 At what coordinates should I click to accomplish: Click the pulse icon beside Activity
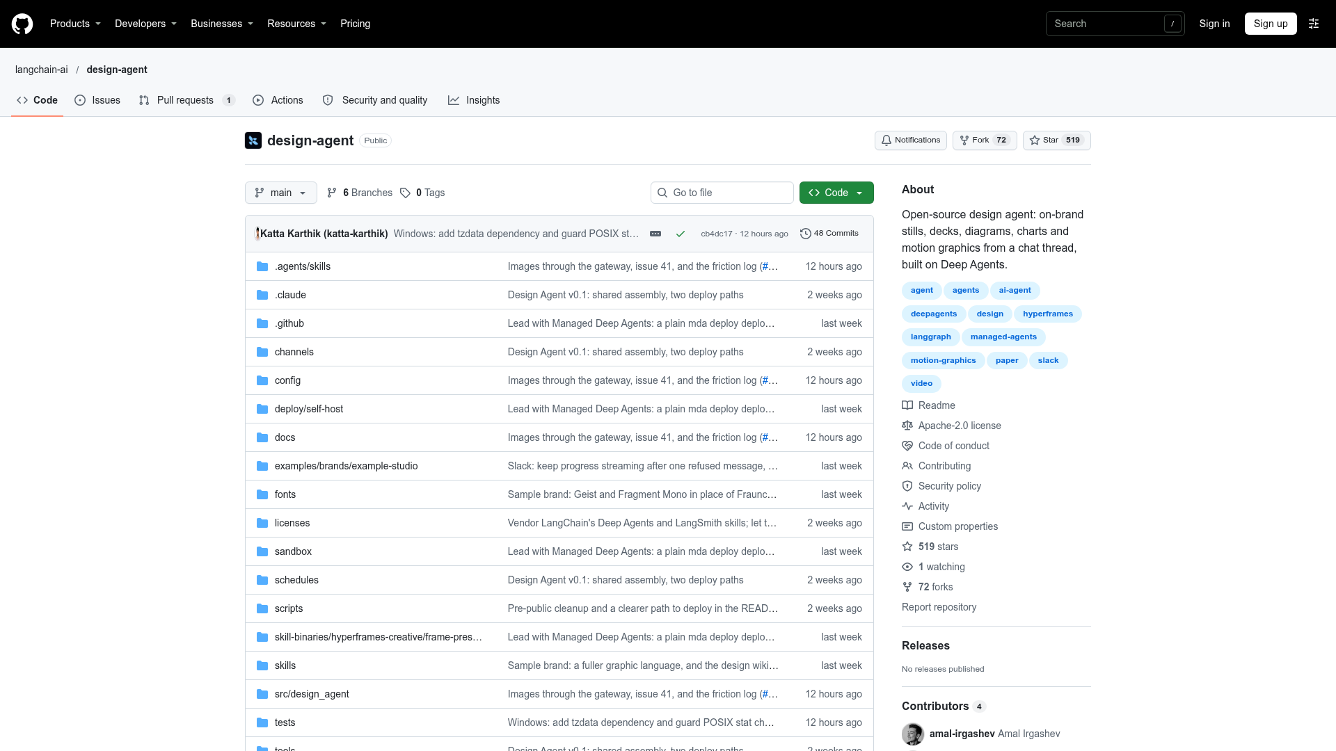coord(907,506)
